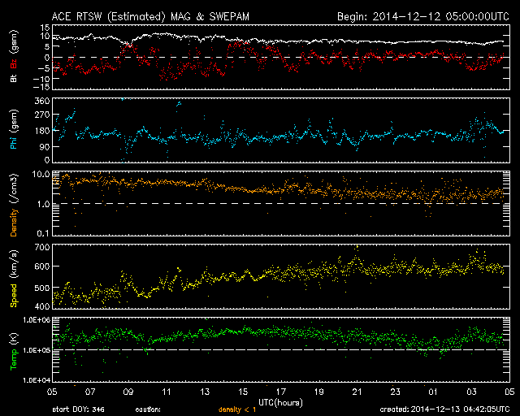Click the '10.0' tick on Density axis
The image size is (520, 416).
(x=41, y=174)
